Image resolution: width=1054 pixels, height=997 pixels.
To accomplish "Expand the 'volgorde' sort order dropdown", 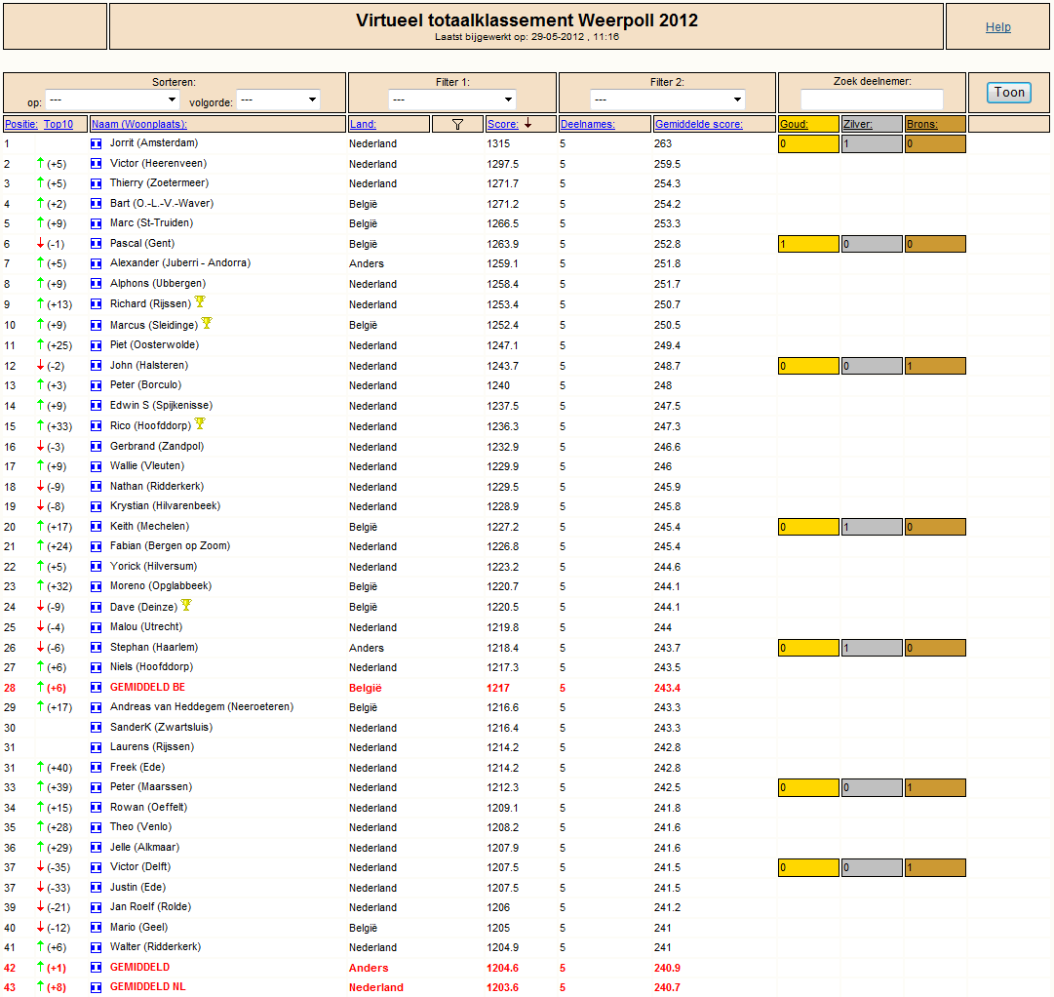I will [x=278, y=100].
